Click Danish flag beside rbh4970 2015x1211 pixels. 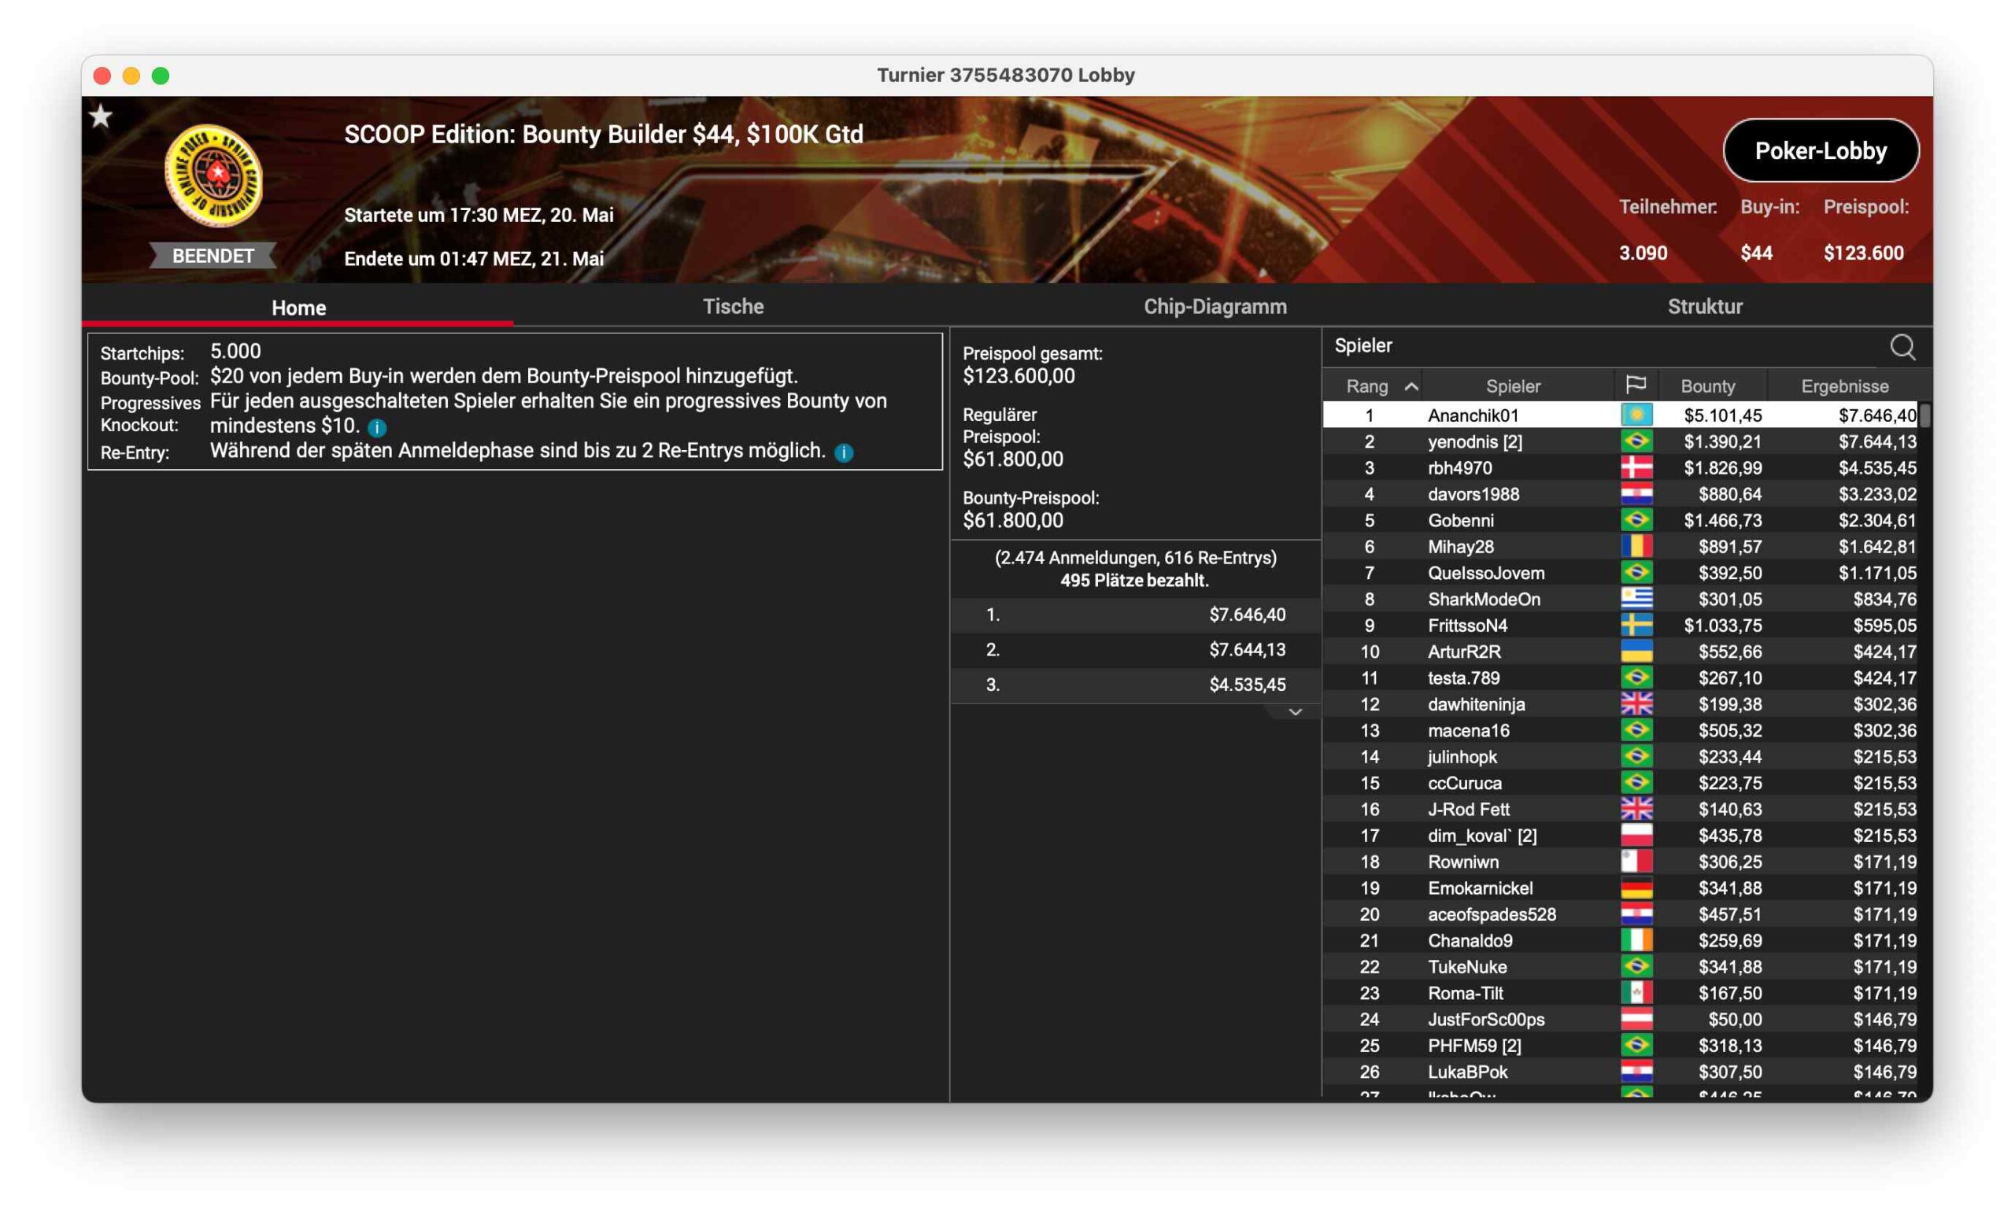[x=1636, y=467]
